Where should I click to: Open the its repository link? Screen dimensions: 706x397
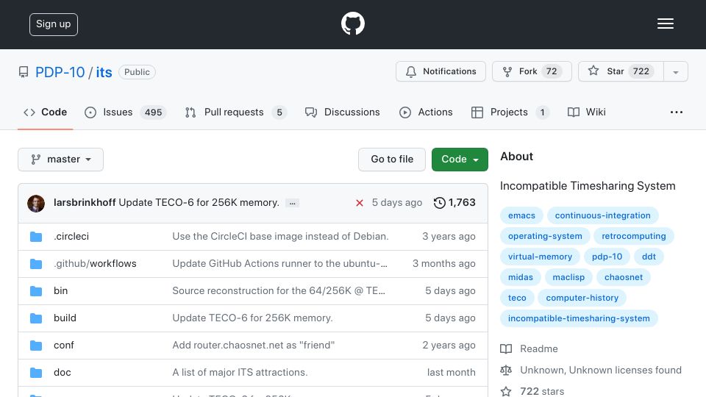[x=104, y=72]
